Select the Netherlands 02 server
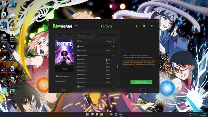Viewport: 208px width, 117px height. 96,67
